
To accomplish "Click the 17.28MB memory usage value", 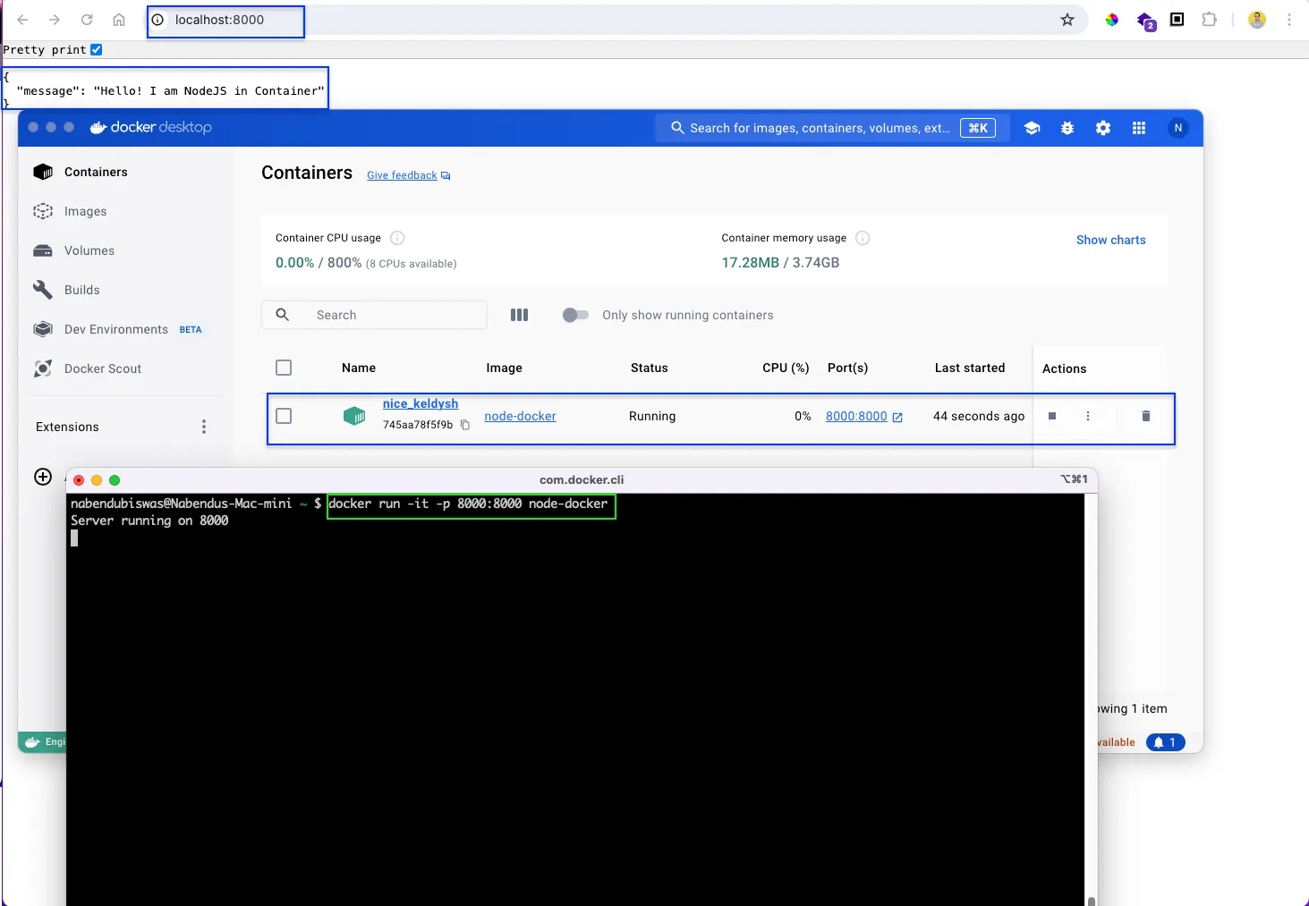I will pos(751,262).
